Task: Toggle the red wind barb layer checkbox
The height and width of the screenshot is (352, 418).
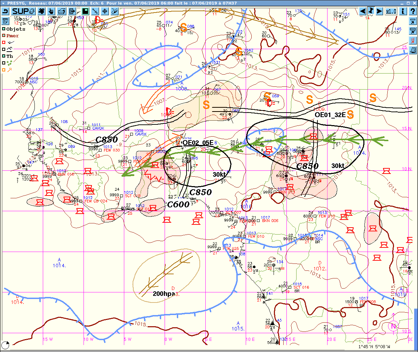Action: click(x=4, y=42)
